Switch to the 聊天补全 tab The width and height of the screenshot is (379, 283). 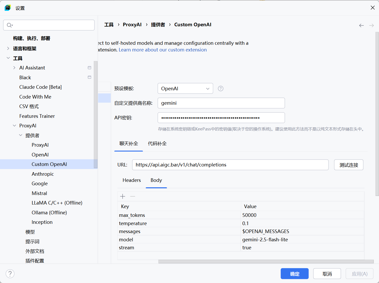pyautogui.click(x=128, y=144)
